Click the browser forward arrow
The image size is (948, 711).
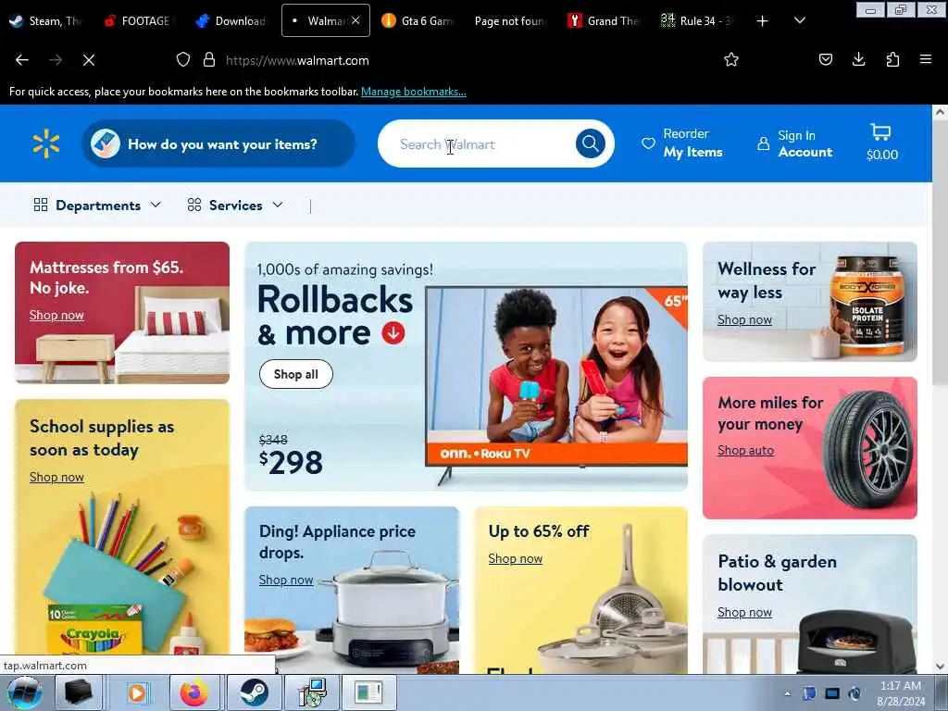56,60
